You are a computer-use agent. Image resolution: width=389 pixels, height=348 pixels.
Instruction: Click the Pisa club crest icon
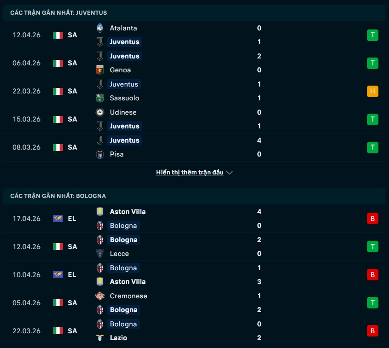click(x=100, y=154)
